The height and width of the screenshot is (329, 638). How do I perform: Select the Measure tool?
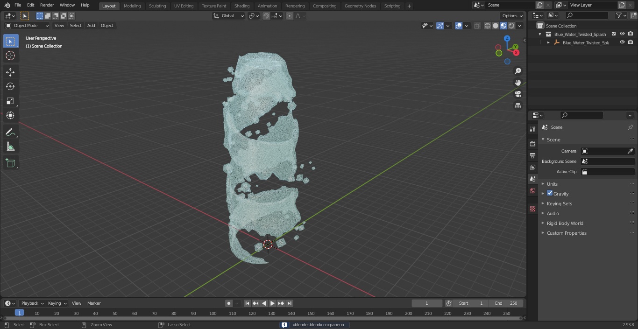point(10,147)
